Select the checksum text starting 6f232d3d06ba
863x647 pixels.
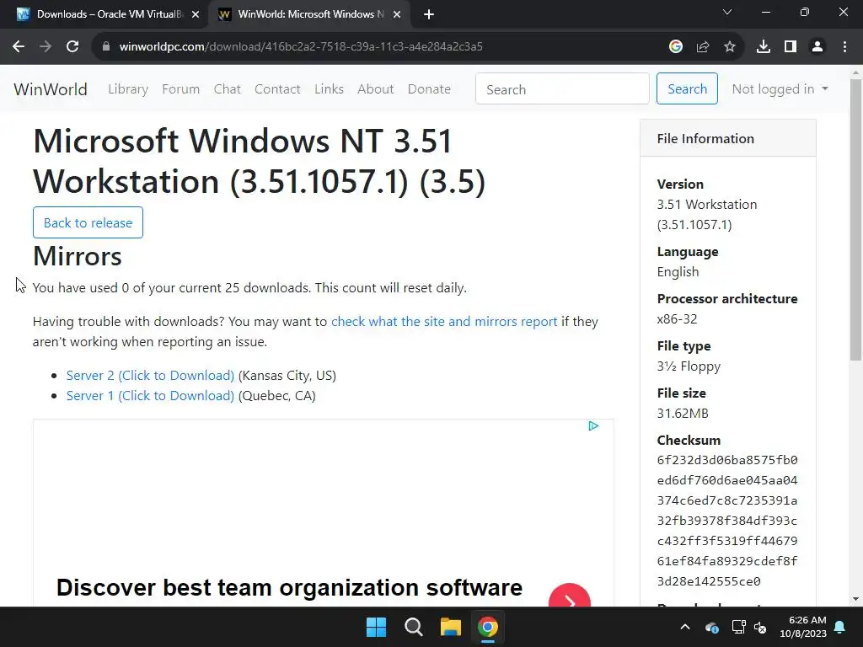click(727, 521)
